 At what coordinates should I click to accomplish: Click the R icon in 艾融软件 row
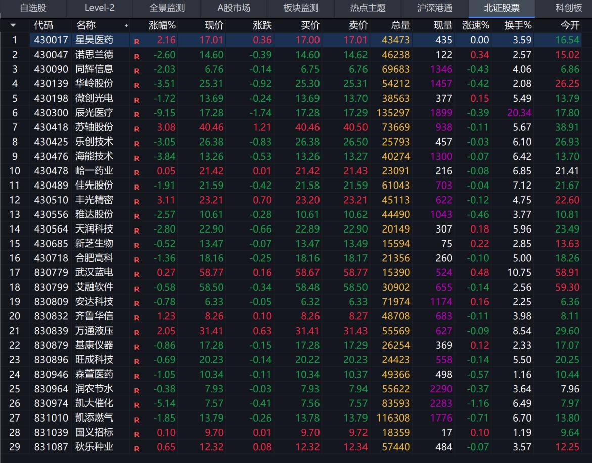pos(136,289)
